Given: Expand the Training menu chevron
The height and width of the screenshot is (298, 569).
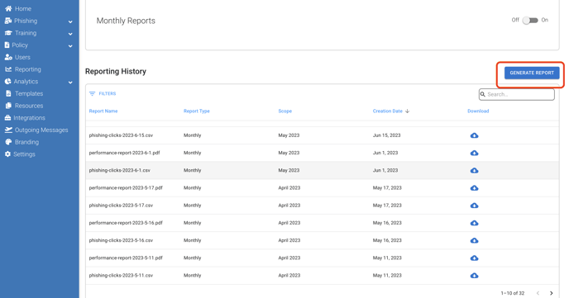Looking at the screenshot, I should (x=70, y=34).
